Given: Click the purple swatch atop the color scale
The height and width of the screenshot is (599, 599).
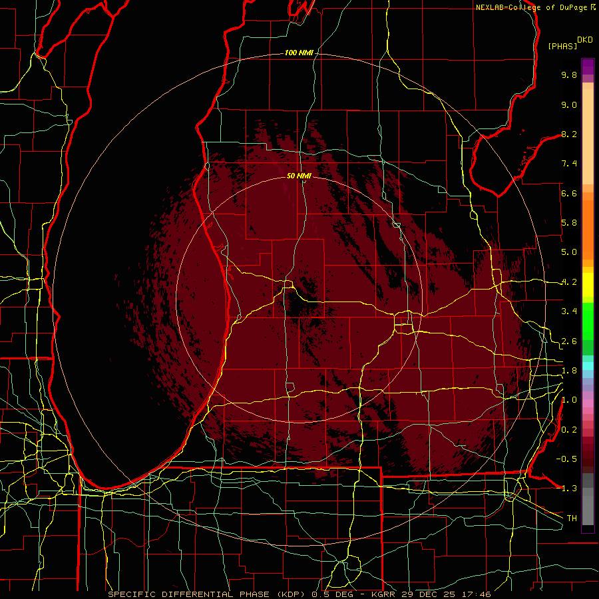Looking at the screenshot, I should [588, 67].
